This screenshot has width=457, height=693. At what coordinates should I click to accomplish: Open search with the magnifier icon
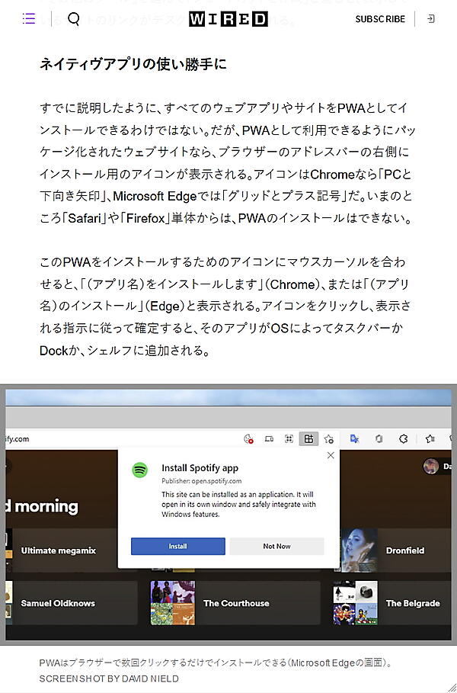74,18
